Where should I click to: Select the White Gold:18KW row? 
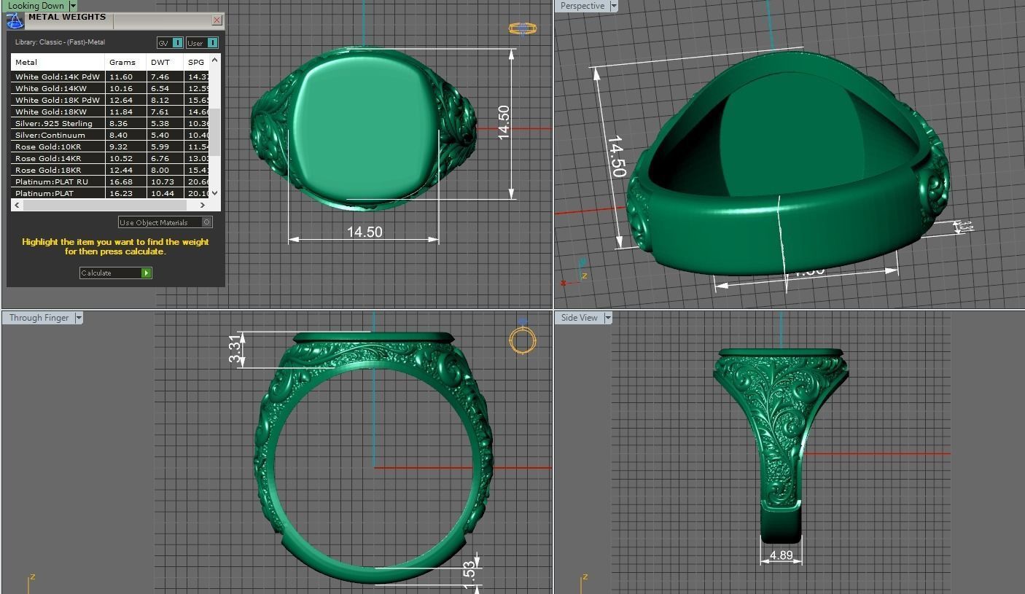[x=111, y=112]
